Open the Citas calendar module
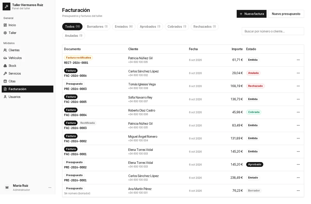This screenshot has width=311, height=204. click(x=27, y=81)
